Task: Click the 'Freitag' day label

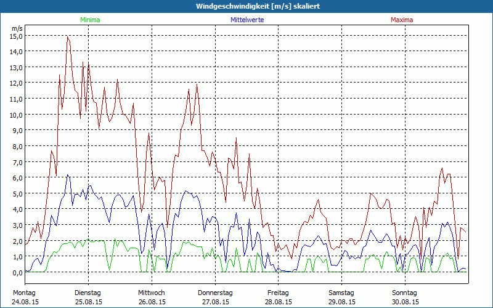Action: pyautogui.click(x=278, y=293)
